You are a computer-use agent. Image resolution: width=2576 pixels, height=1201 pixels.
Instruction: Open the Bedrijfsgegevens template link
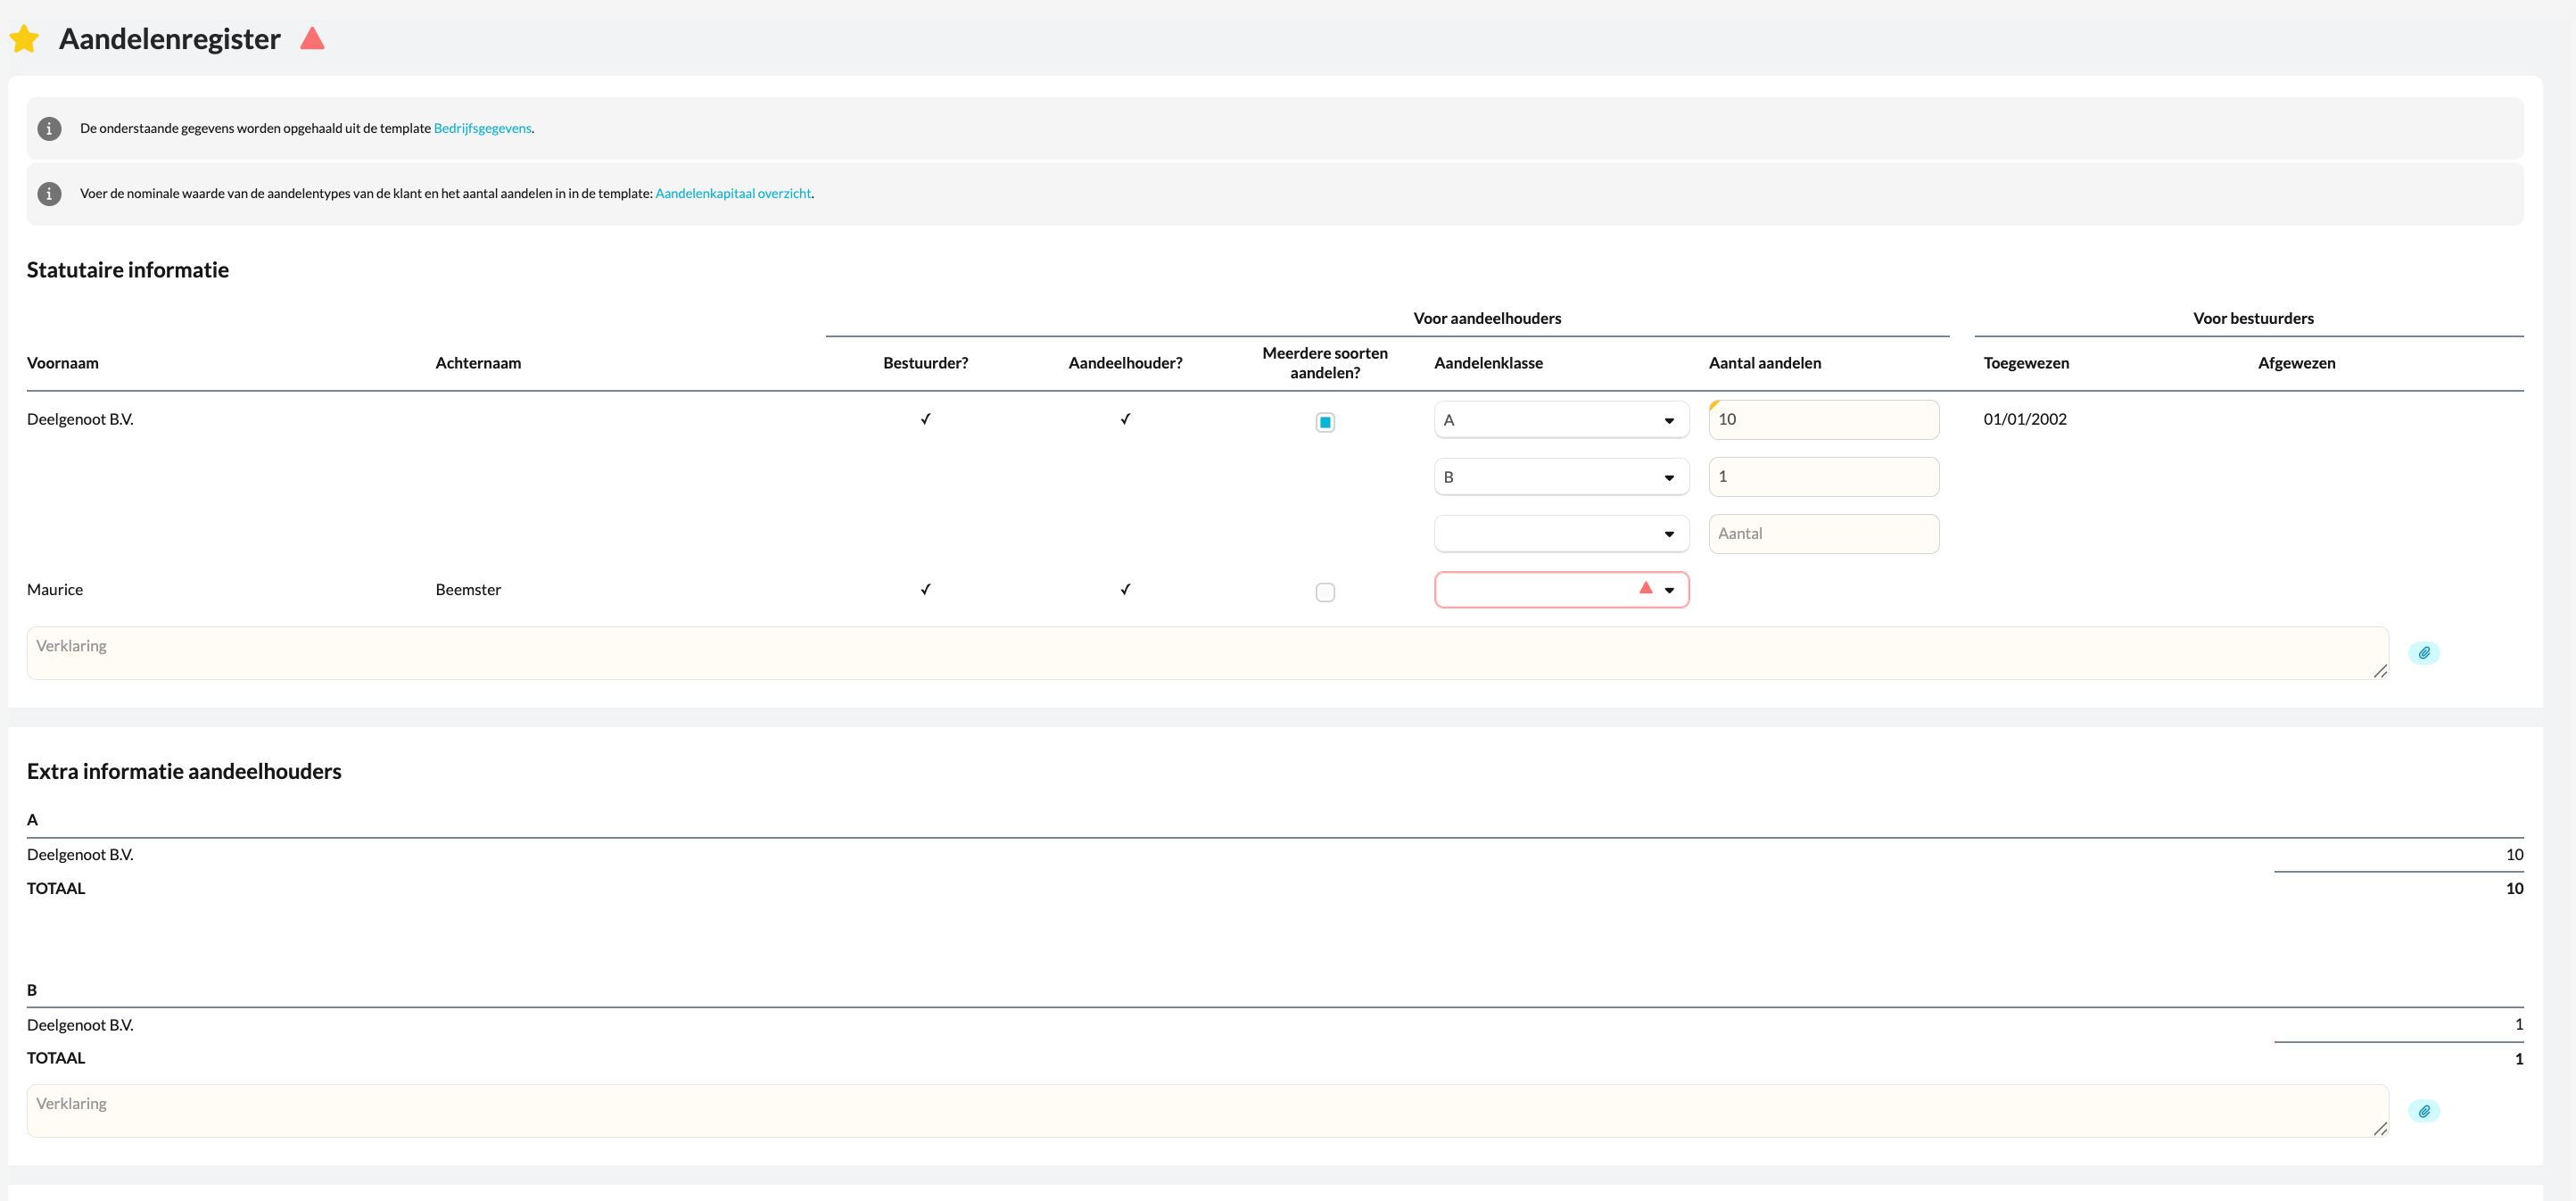[482, 129]
